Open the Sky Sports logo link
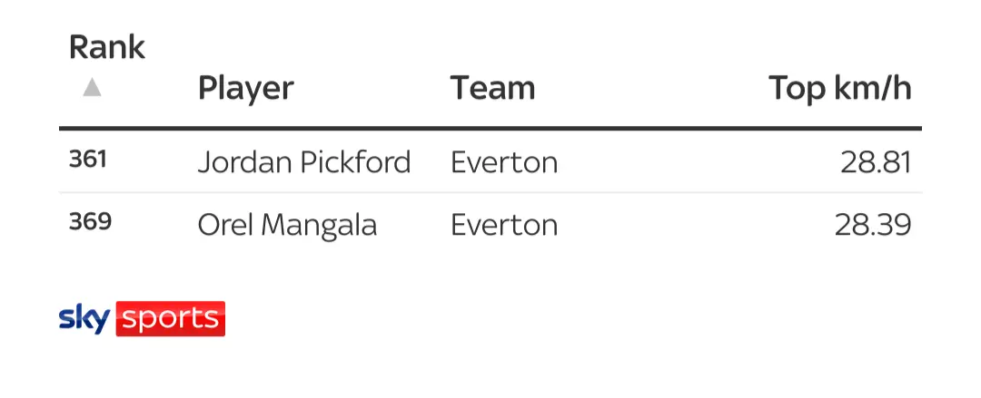981x398 pixels. (x=142, y=319)
